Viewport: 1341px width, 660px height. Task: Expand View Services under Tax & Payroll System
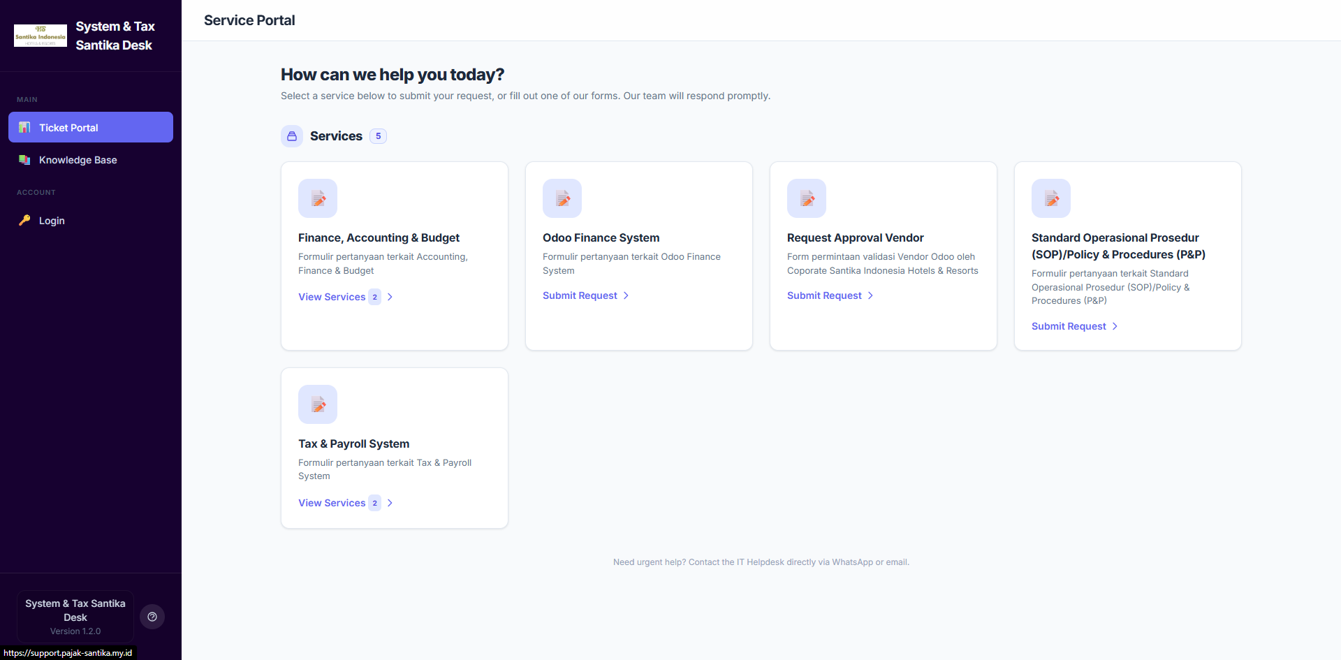(332, 503)
